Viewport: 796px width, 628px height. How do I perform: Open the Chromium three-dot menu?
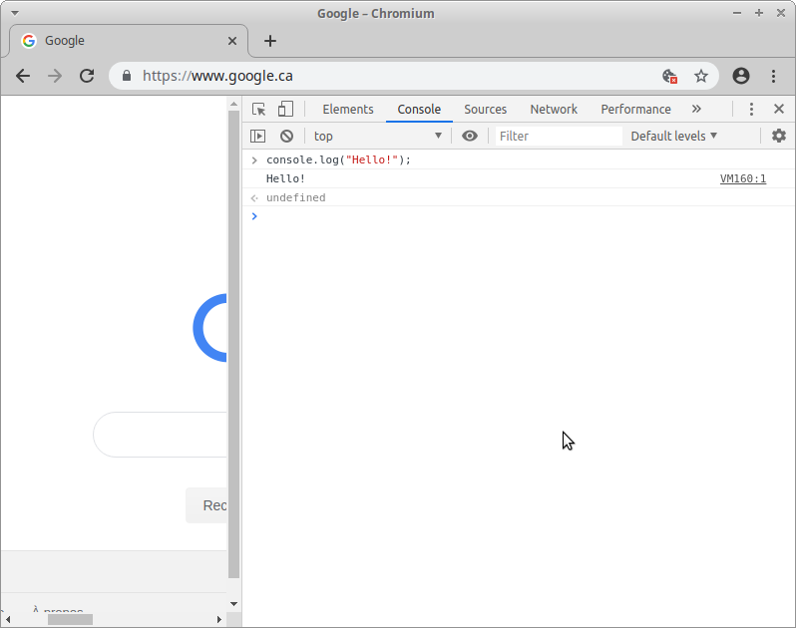(773, 76)
